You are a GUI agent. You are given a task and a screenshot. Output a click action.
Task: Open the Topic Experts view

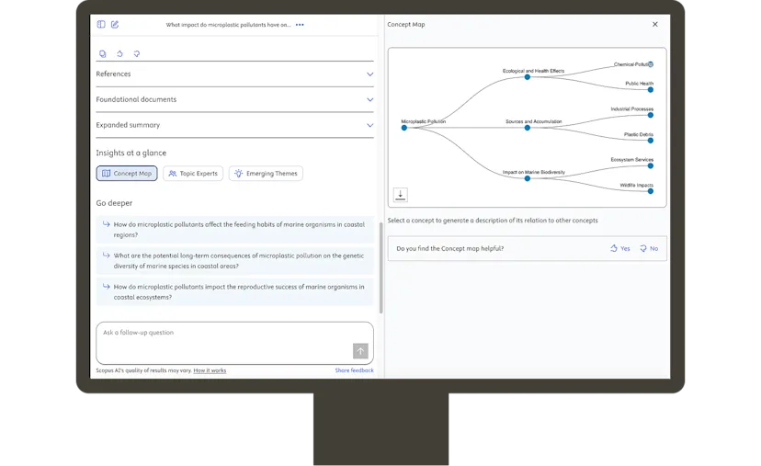pos(193,174)
